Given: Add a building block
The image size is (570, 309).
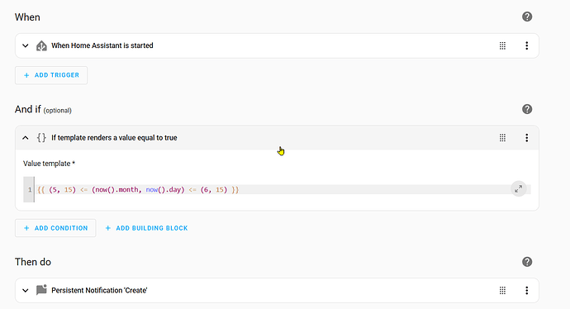Looking at the screenshot, I should [146, 228].
